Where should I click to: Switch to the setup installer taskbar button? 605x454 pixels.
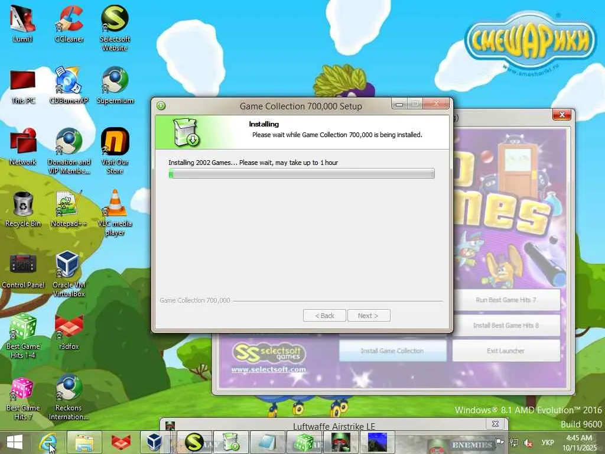(230, 442)
